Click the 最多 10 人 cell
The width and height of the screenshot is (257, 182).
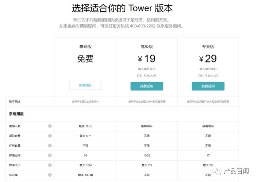click(85, 126)
